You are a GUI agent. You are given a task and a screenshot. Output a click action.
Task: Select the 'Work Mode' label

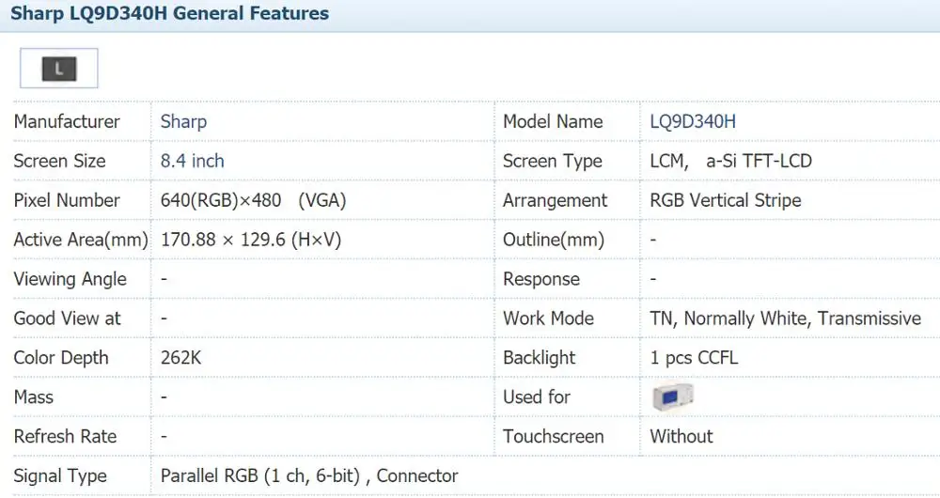tap(549, 319)
